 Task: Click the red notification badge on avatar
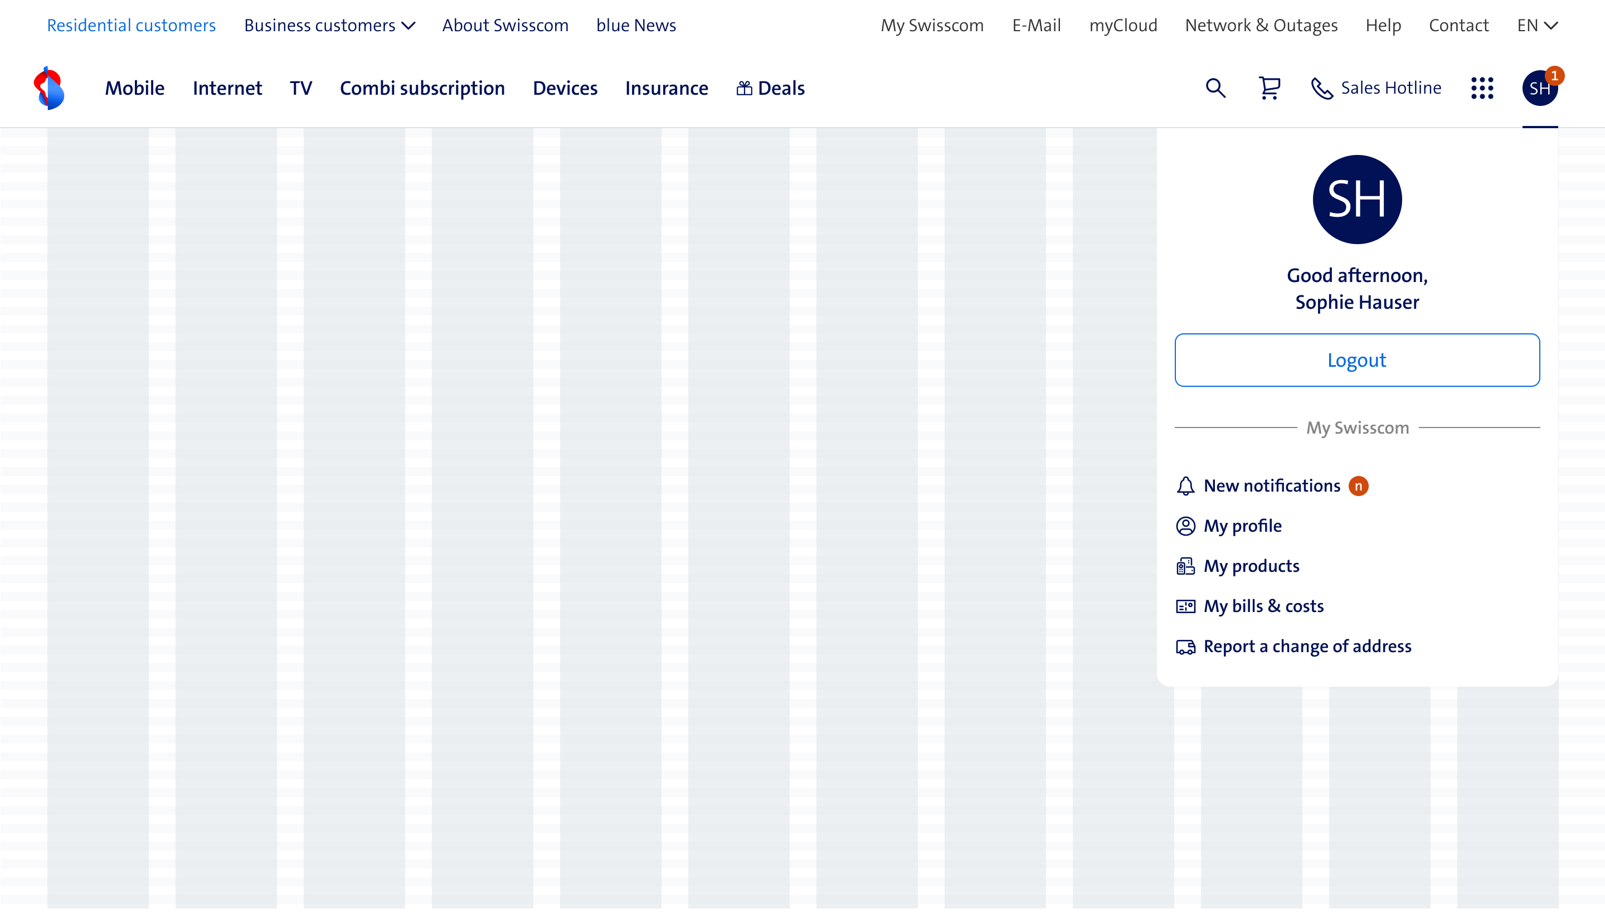1554,75
